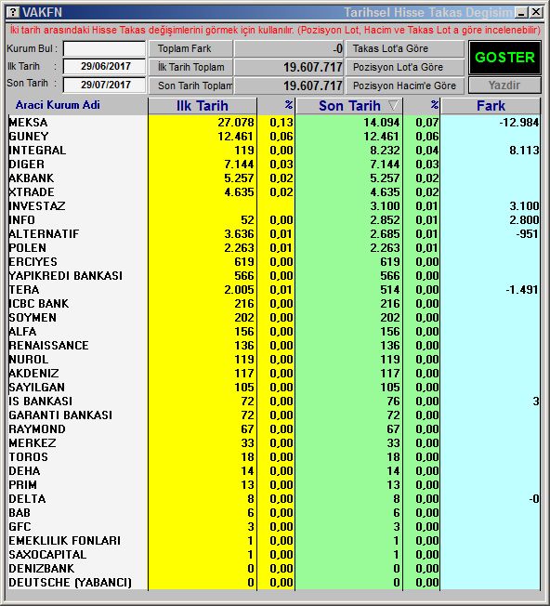Select the DELTA row name

click(27, 499)
